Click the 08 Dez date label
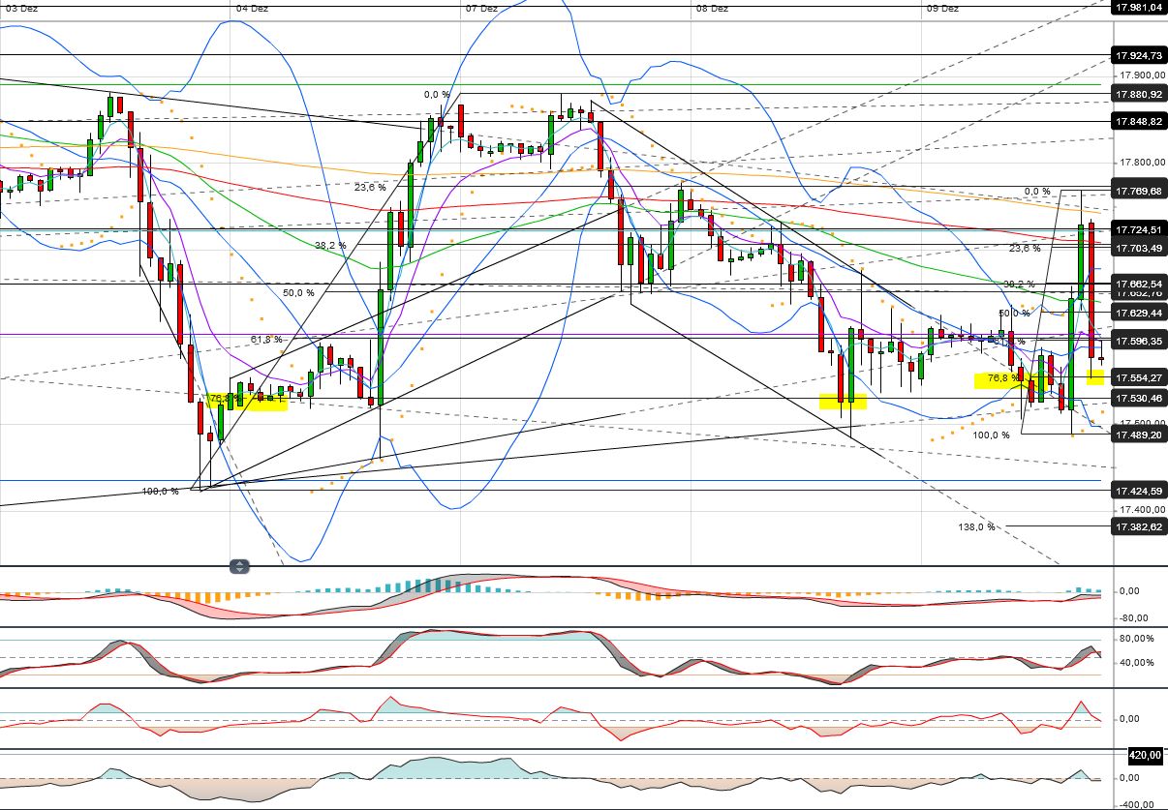The width and height of the screenshot is (1168, 810). pyautogui.click(x=712, y=8)
